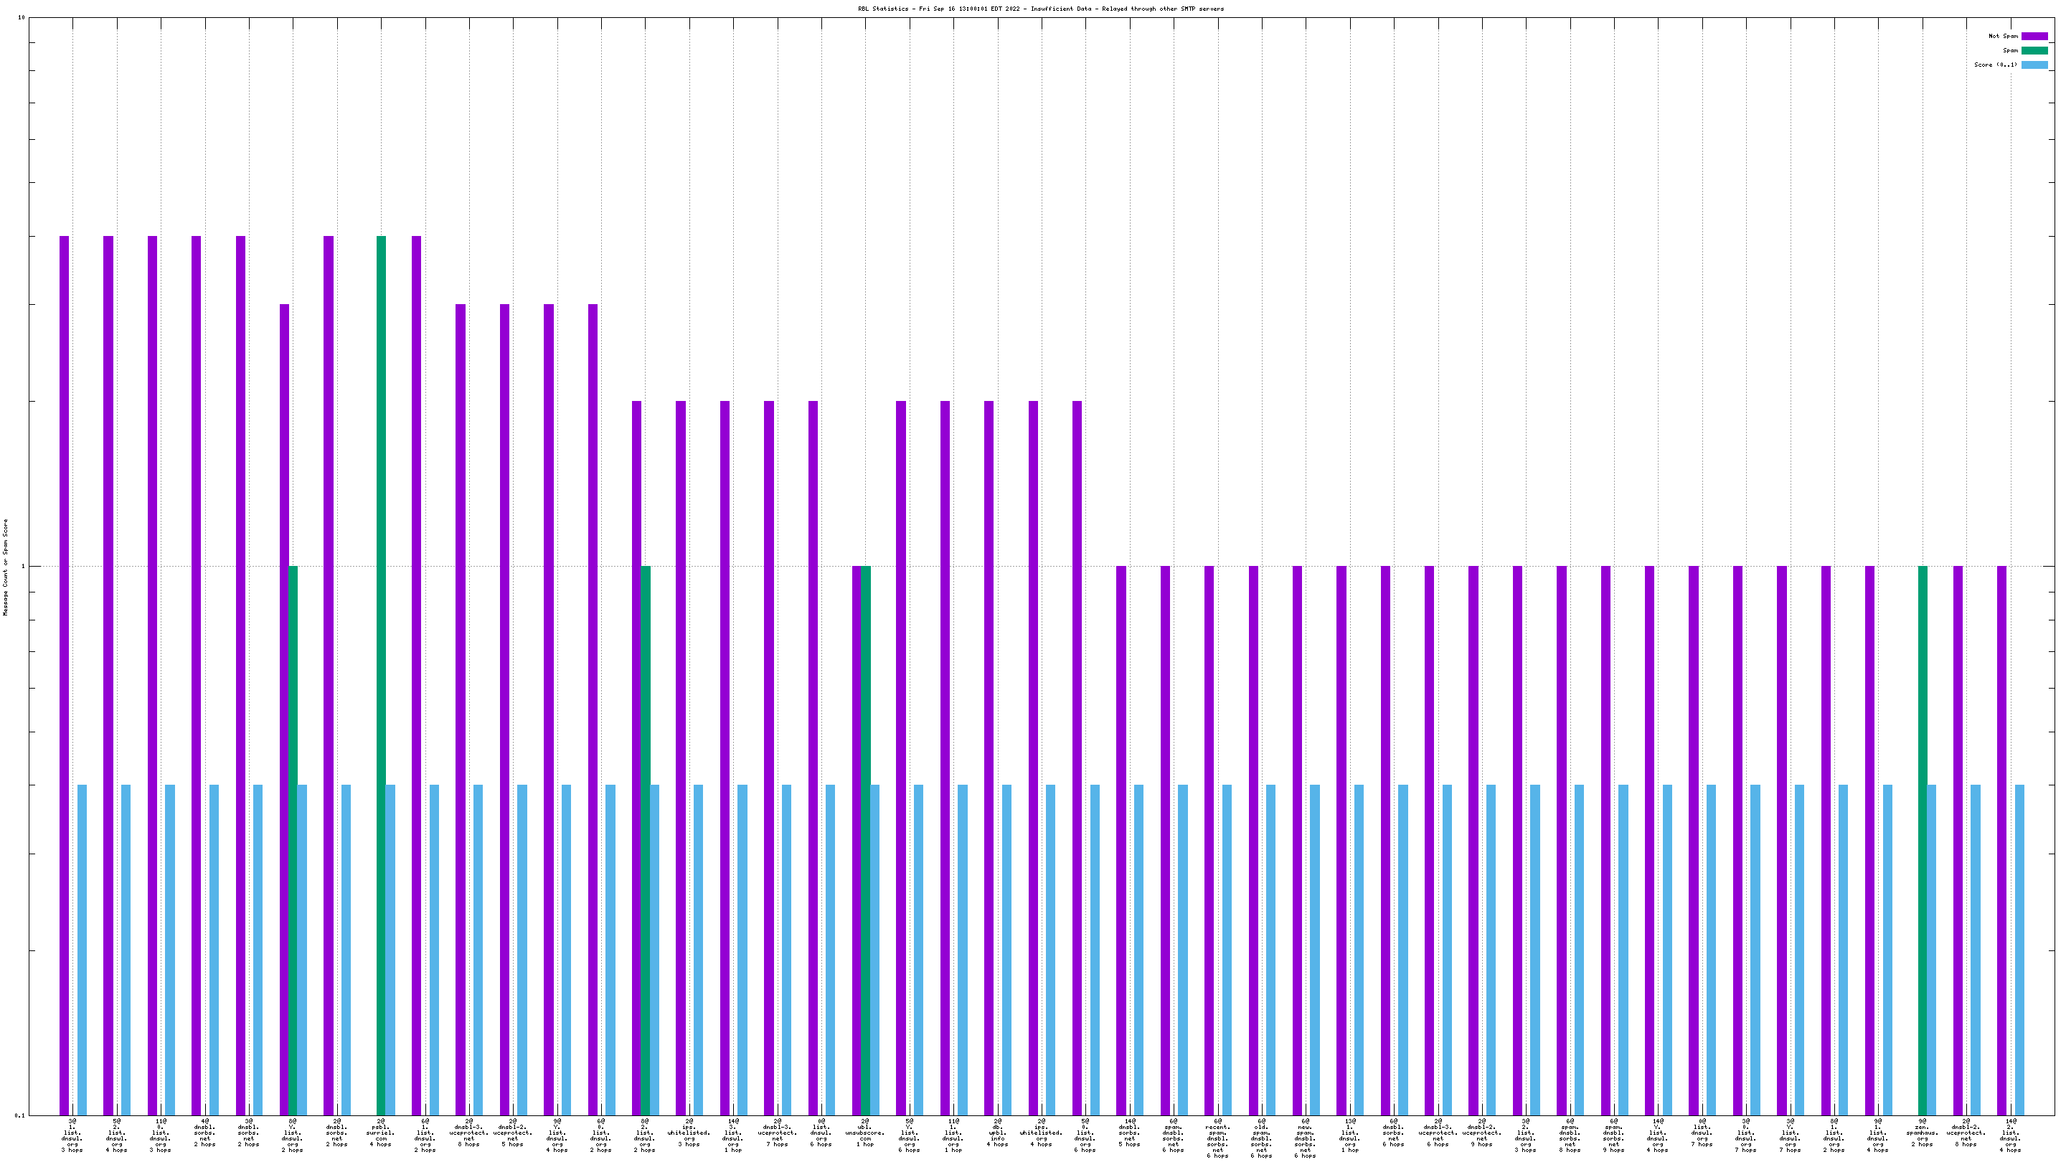
Task: Click the chart title 'RBL Statistics'
Action: [x=883, y=9]
